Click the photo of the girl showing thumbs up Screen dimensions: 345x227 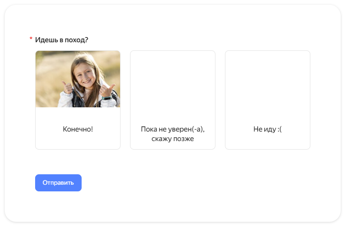click(x=78, y=79)
